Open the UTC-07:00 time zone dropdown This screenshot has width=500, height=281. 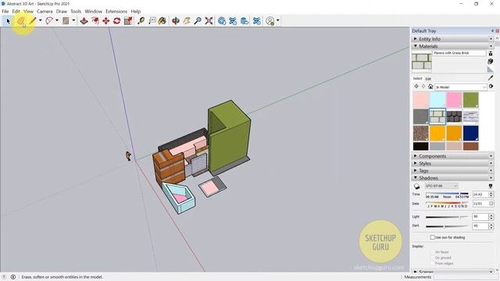coord(441,186)
